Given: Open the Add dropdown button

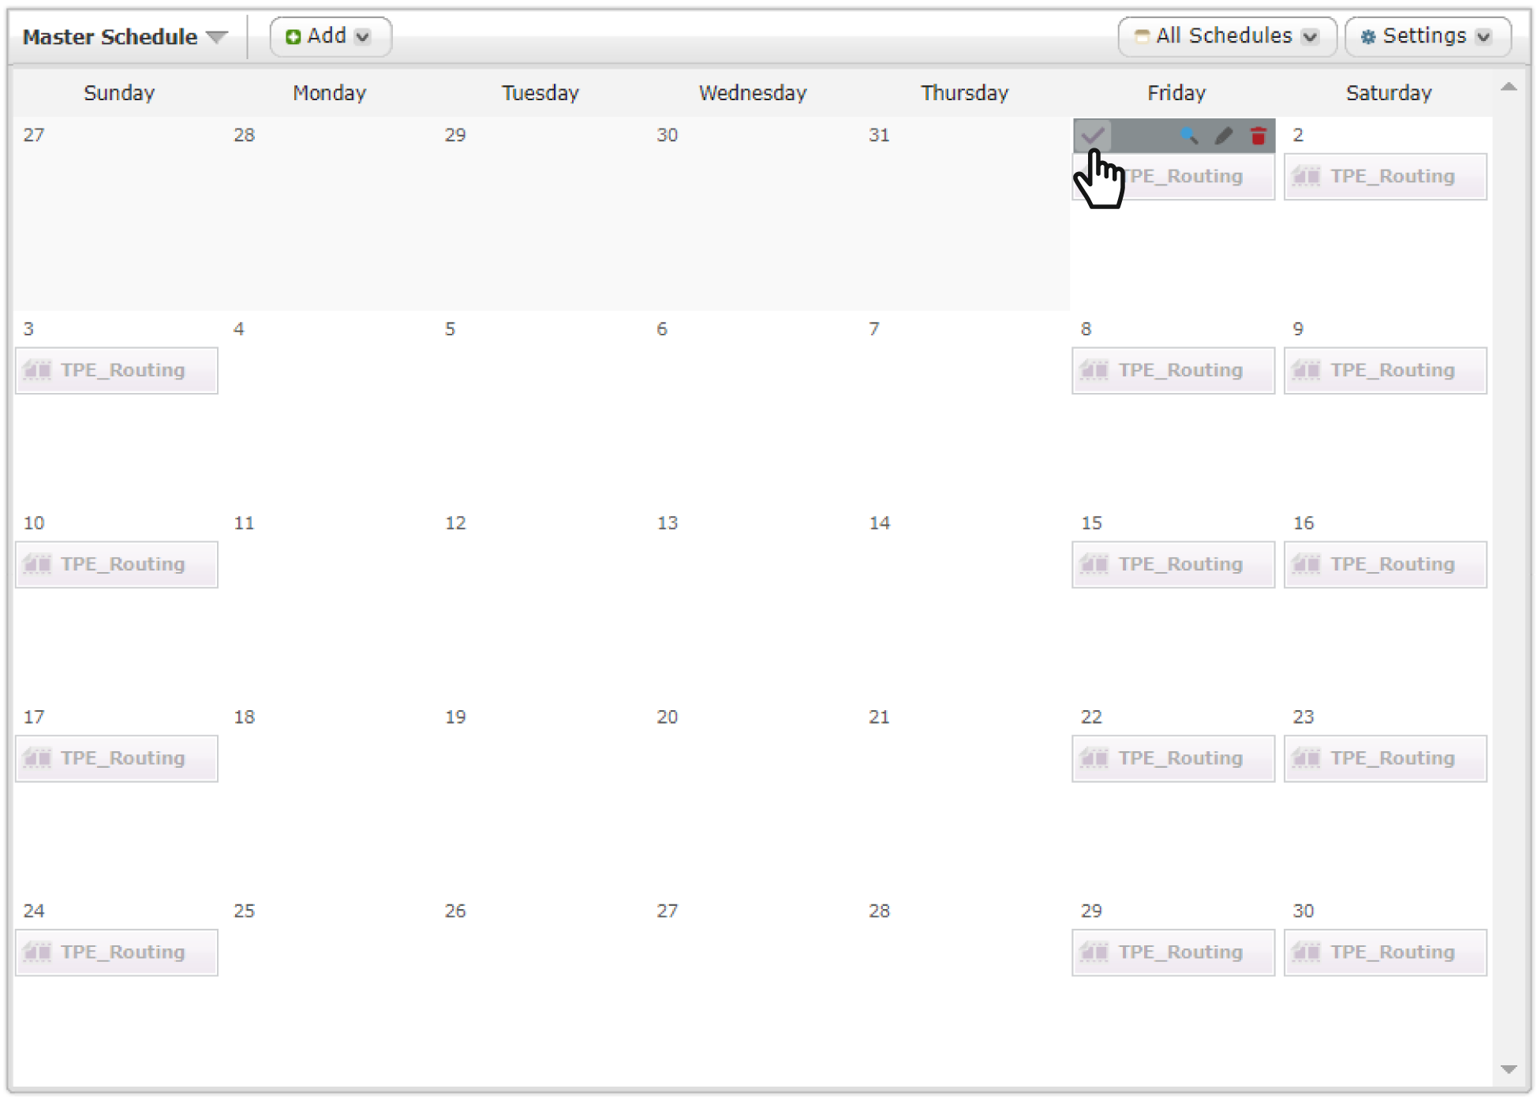Looking at the screenshot, I should [331, 36].
